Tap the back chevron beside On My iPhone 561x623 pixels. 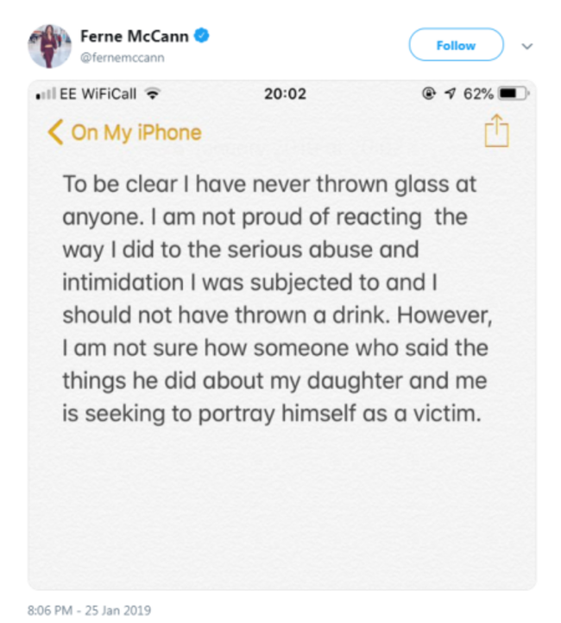pos(55,132)
